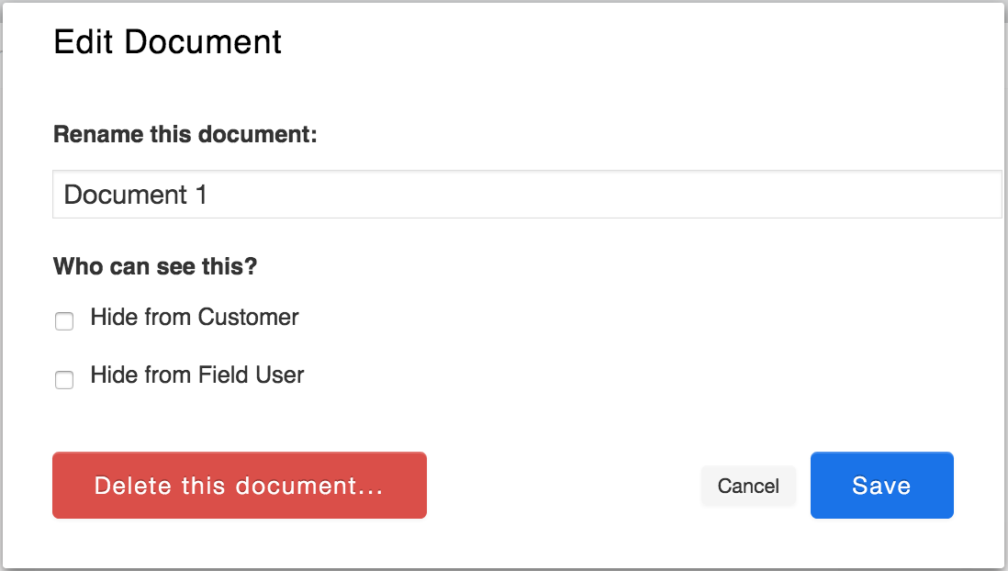Enable the Hide from Field User checkbox
The height and width of the screenshot is (571, 1008).
pyautogui.click(x=64, y=380)
